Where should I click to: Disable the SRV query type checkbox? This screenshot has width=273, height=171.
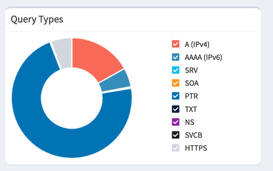click(x=176, y=70)
